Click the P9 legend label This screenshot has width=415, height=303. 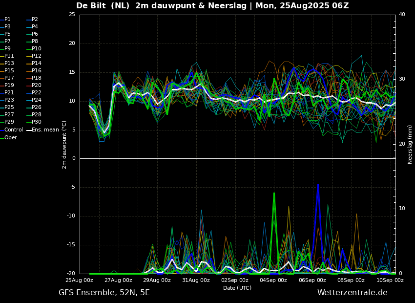click(7, 49)
